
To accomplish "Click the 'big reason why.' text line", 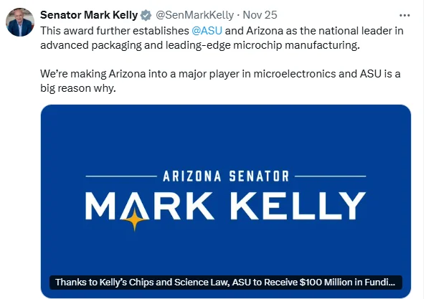I will point(78,88).
